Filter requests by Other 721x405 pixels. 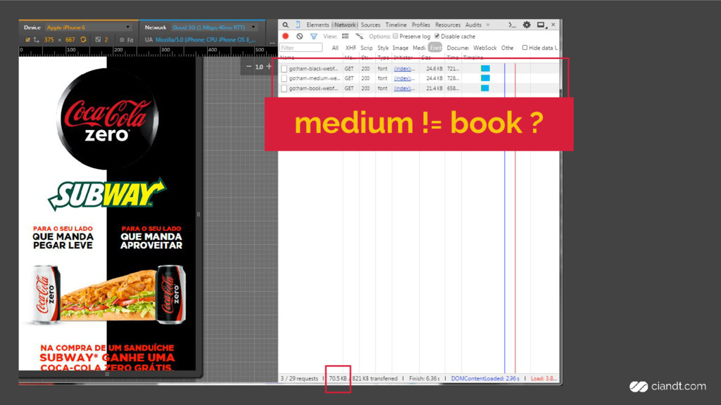click(x=507, y=48)
